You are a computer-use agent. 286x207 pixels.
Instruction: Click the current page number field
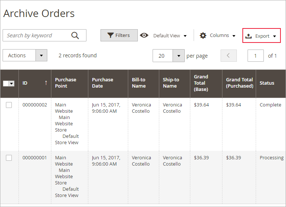tap(255, 55)
